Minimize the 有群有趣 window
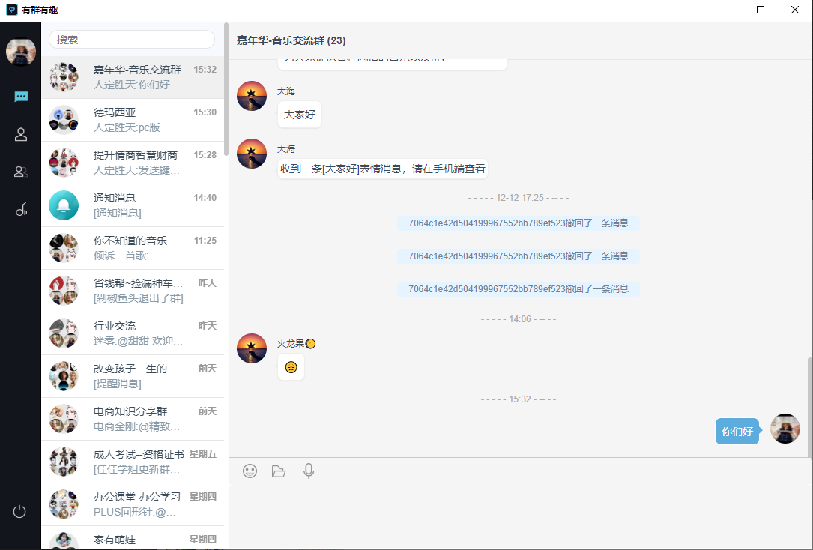 727,10
